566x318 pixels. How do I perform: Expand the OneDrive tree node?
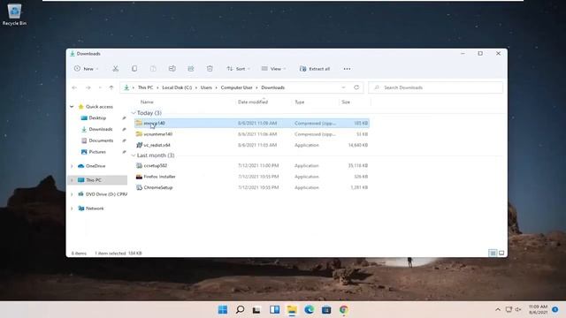pos(72,166)
